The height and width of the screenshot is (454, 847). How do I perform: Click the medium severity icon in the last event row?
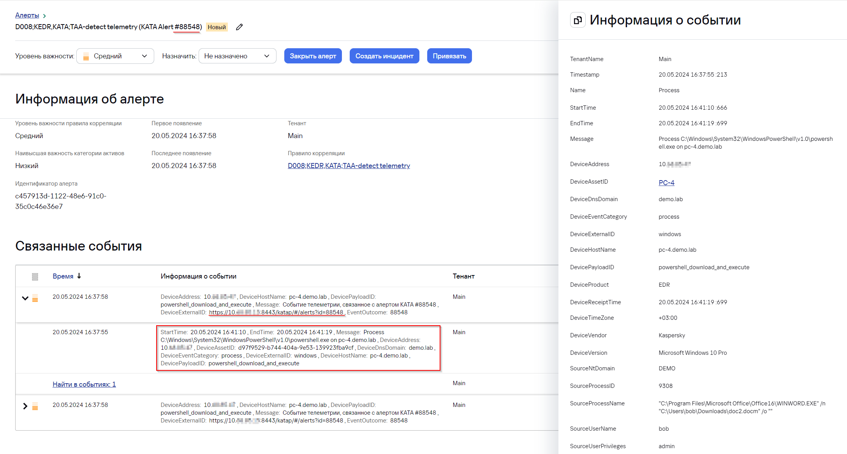[x=35, y=407]
